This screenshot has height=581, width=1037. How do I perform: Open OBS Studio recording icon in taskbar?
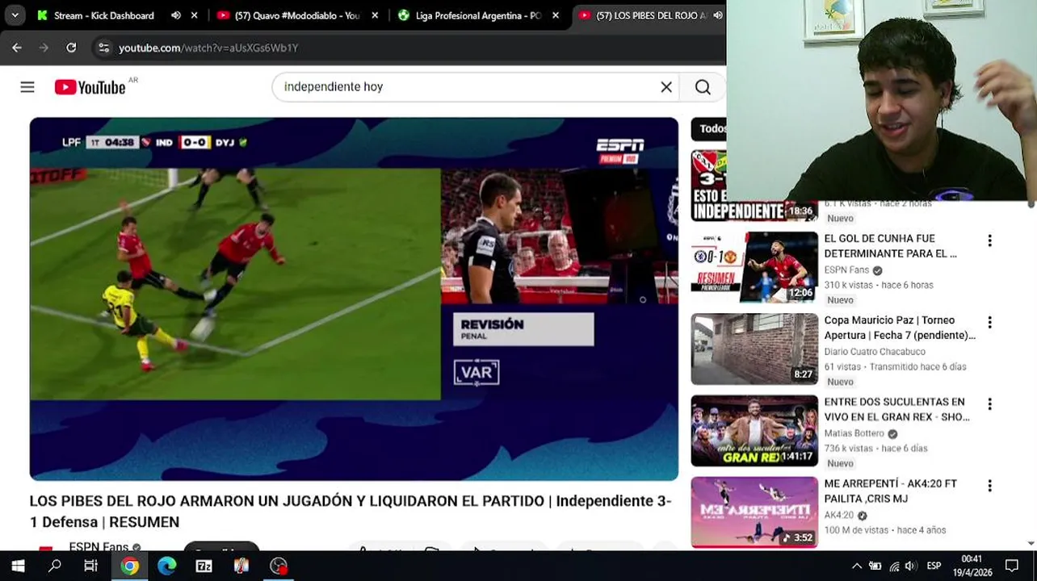(x=279, y=566)
